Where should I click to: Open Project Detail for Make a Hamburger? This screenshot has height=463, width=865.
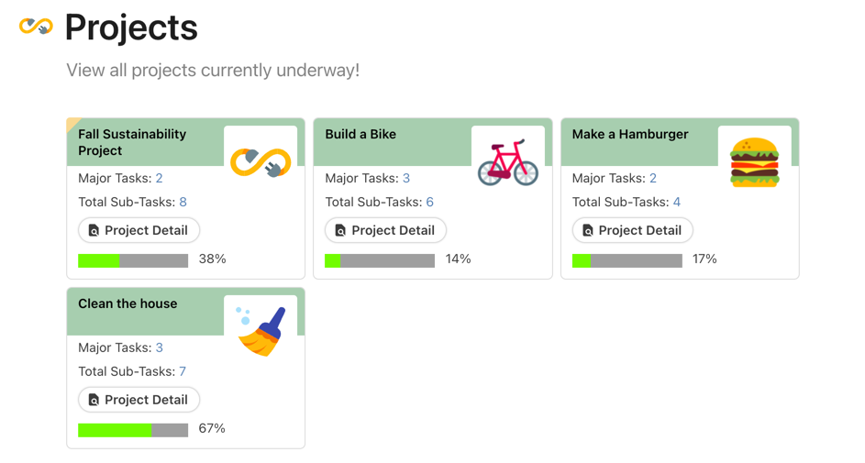click(632, 230)
